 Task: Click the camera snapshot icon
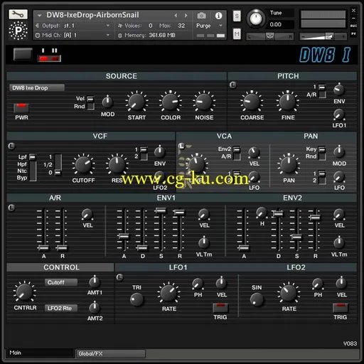(x=201, y=16)
